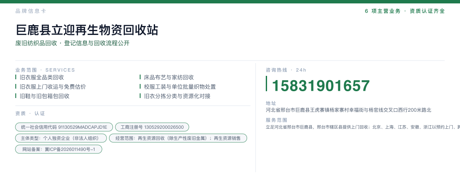Select the service 旧衣服全品类回收
Screen dimensions: 460x179
point(42,78)
